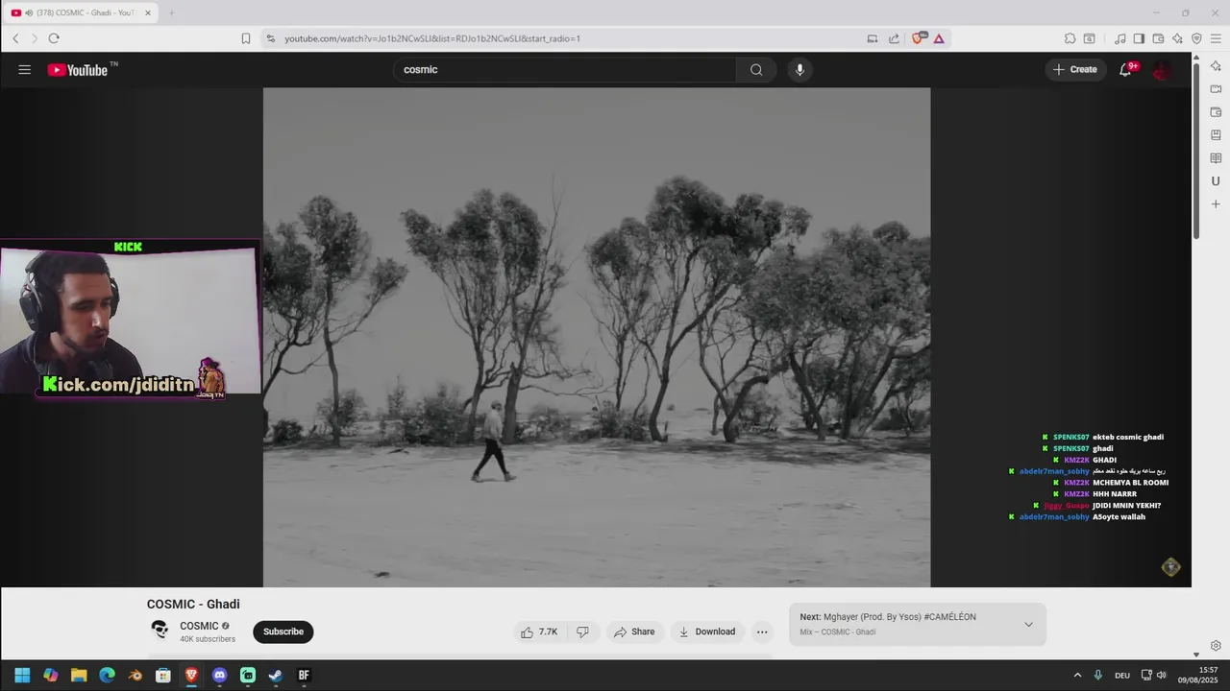Click the address bar showing the youtube.com URL
Image resolution: width=1230 pixels, height=691 pixels.
[x=567, y=38]
